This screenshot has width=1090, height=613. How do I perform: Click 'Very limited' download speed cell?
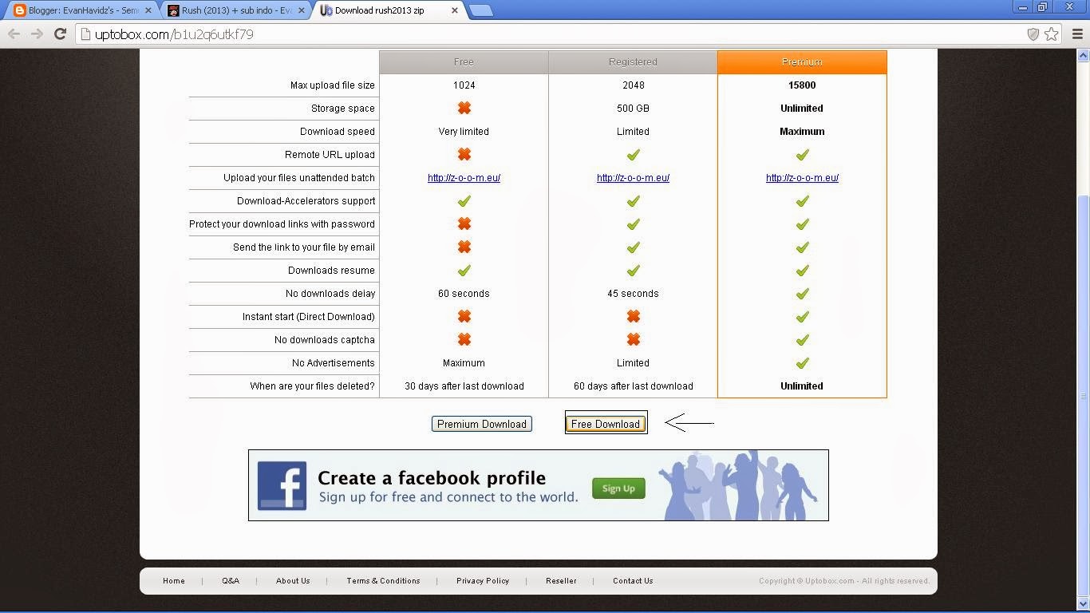[464, 132]
